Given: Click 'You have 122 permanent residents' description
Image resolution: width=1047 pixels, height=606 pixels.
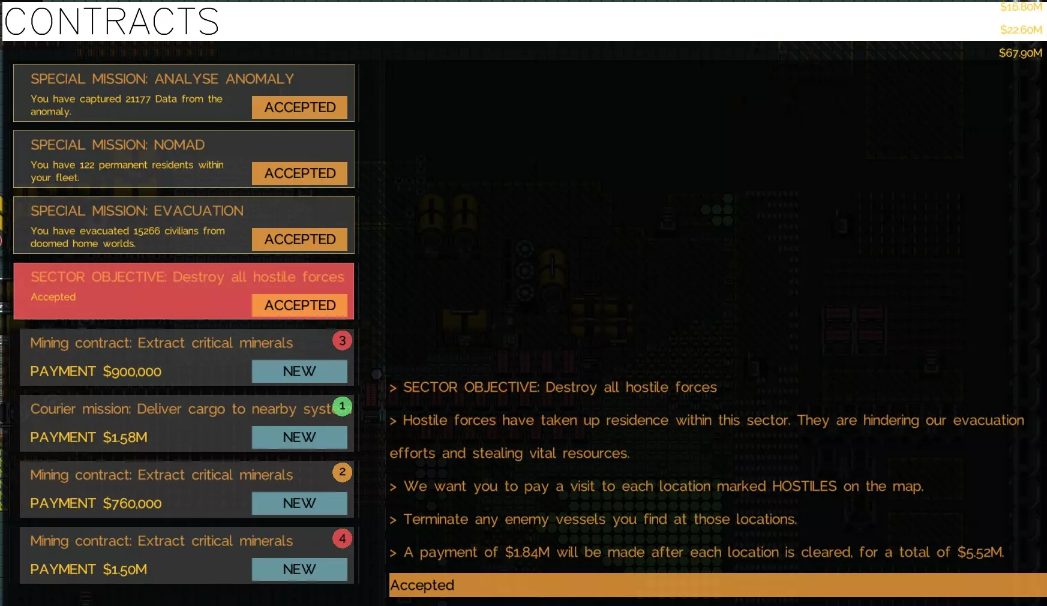Looking at the screenshot, I should click(127, 171).
